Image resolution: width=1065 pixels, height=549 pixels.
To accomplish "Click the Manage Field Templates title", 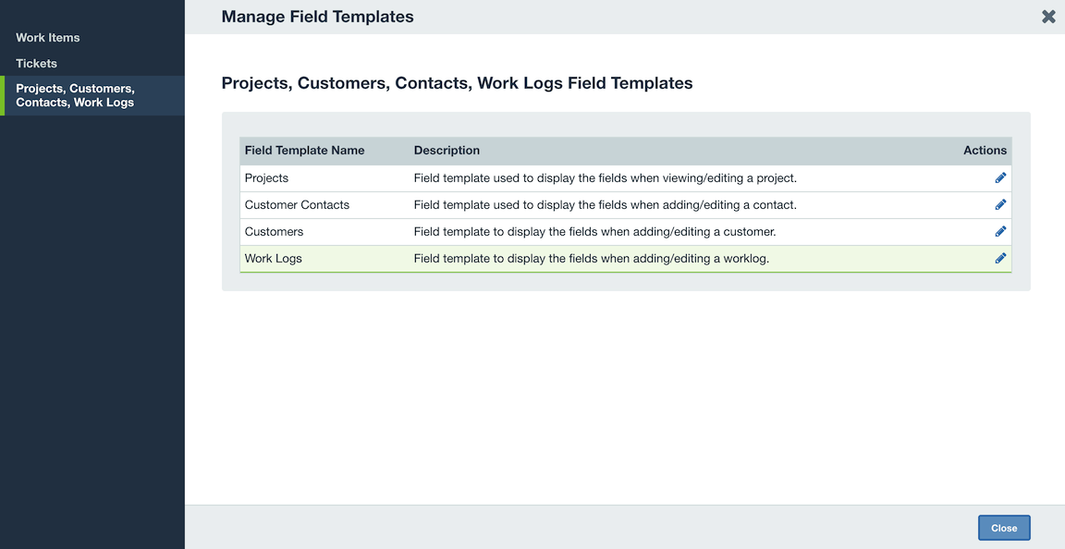I will tap(317, 17).
